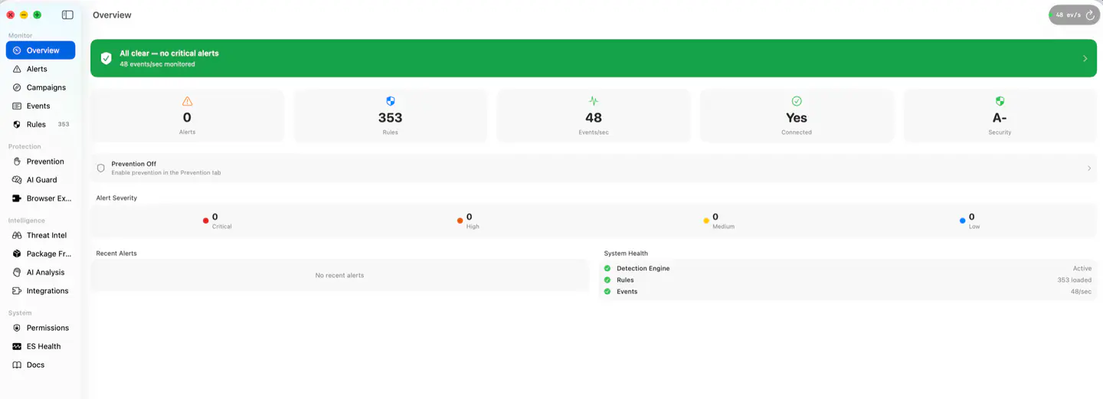This screenshot has width=1103, height=399.
Task: Select the Package Fr... sidebar entry
Action: click(41, 253)
